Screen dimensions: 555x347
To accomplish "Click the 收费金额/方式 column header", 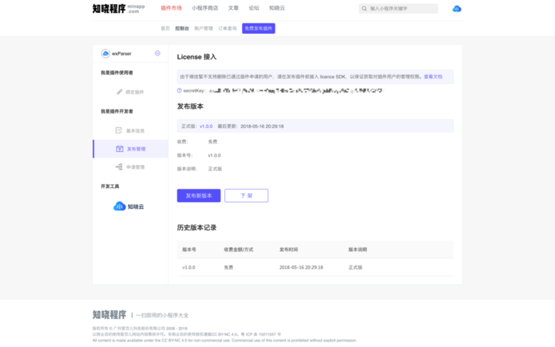I will click(238, 250).
